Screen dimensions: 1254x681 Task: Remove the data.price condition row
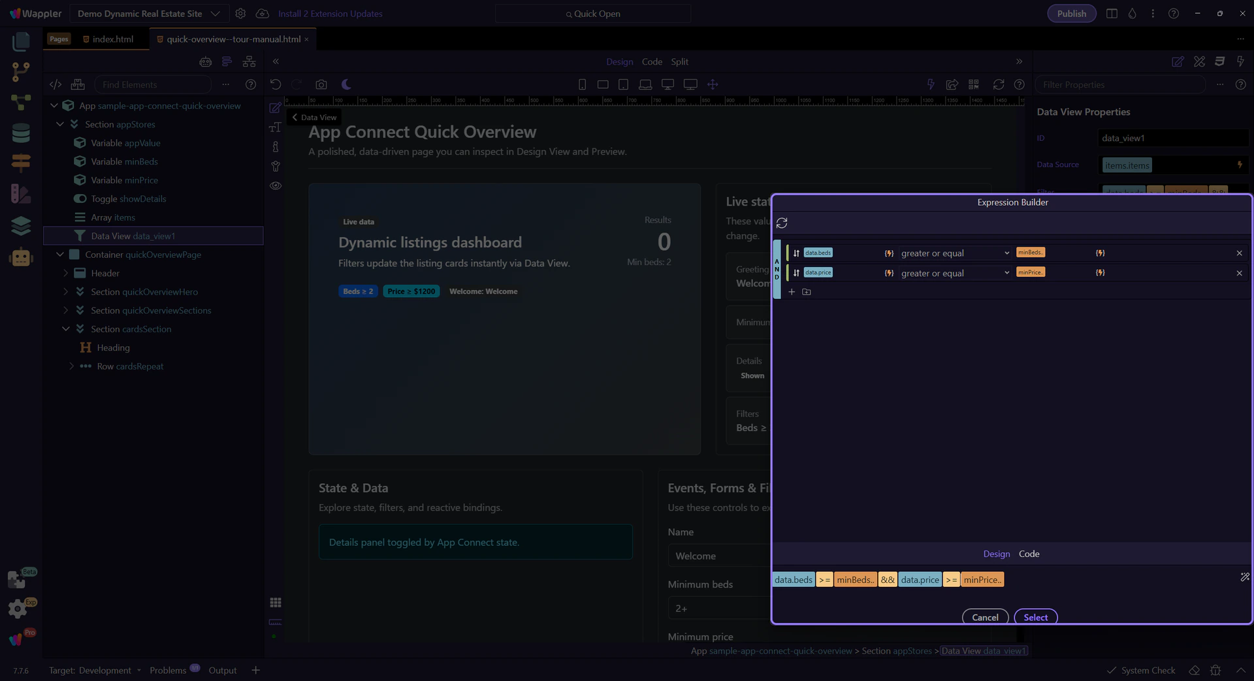coord(1239,273)
